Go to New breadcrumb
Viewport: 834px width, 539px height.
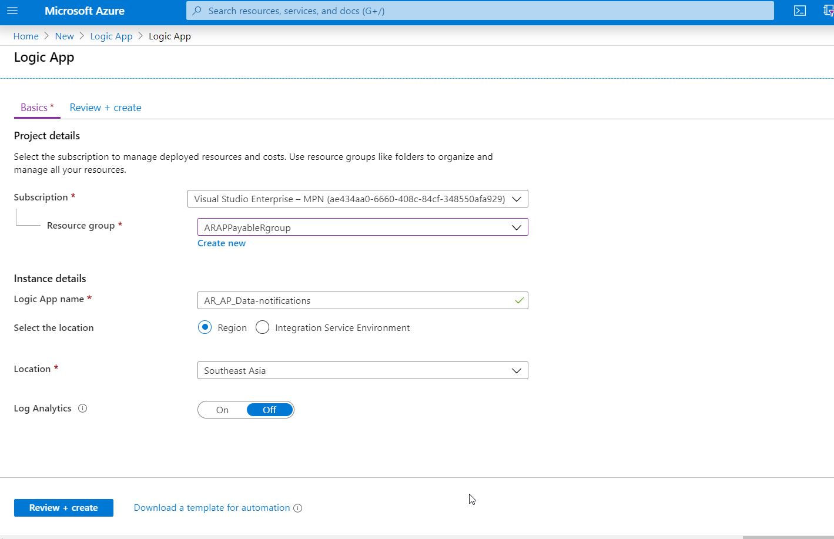click(64, 36)
